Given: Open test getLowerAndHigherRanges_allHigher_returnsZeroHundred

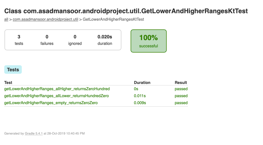Looking at the screenshot, I should pos(57,89).
